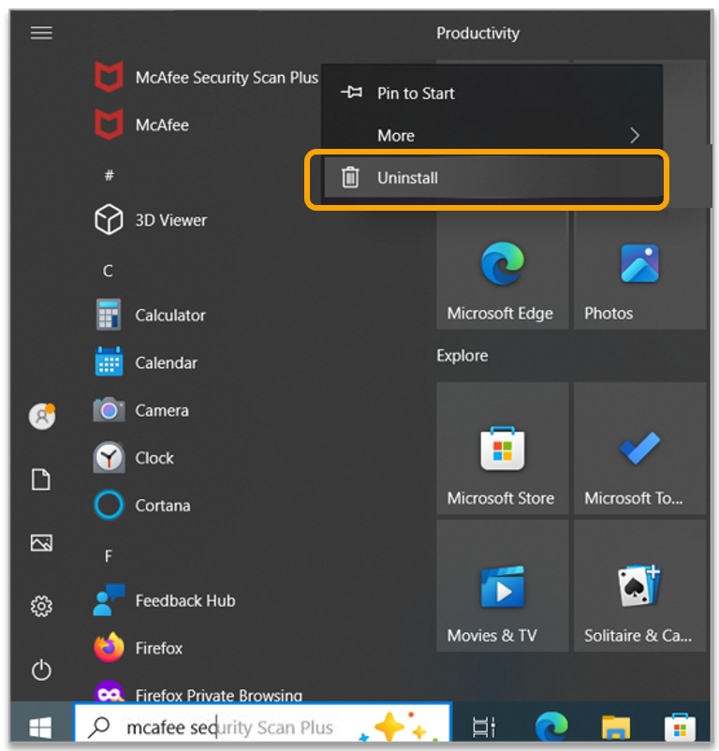
Task: Launch Firefox from app list
Action: click(x=158, y=648)
